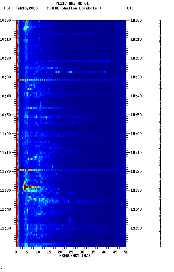Click the 11:00 PST time label

click(5, 134)
